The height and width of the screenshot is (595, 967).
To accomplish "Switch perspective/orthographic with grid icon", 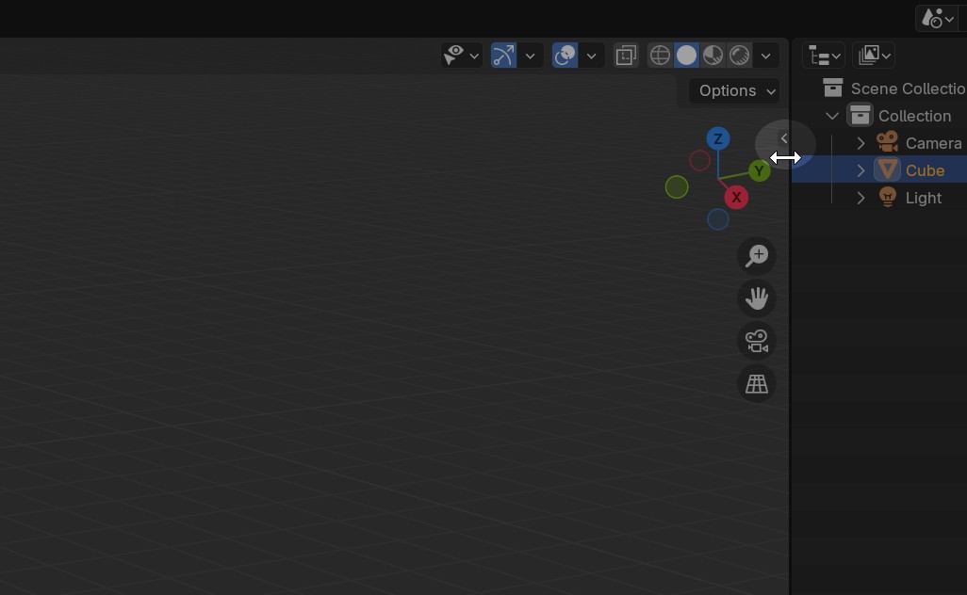I will click(x=757, y=384).
